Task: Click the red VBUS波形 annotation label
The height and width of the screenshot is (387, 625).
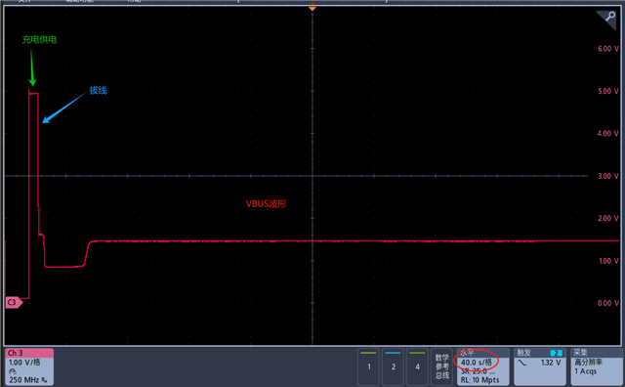Action: [266, 204]
